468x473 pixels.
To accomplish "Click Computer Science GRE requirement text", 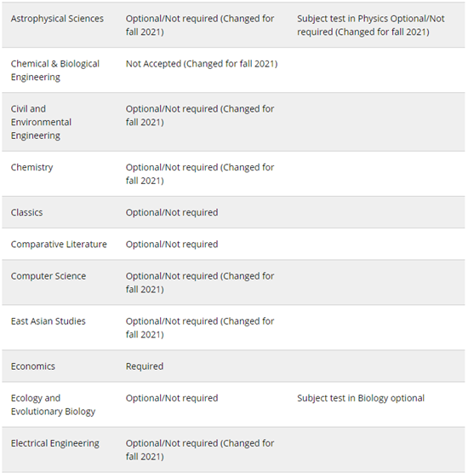I will 200,283.
